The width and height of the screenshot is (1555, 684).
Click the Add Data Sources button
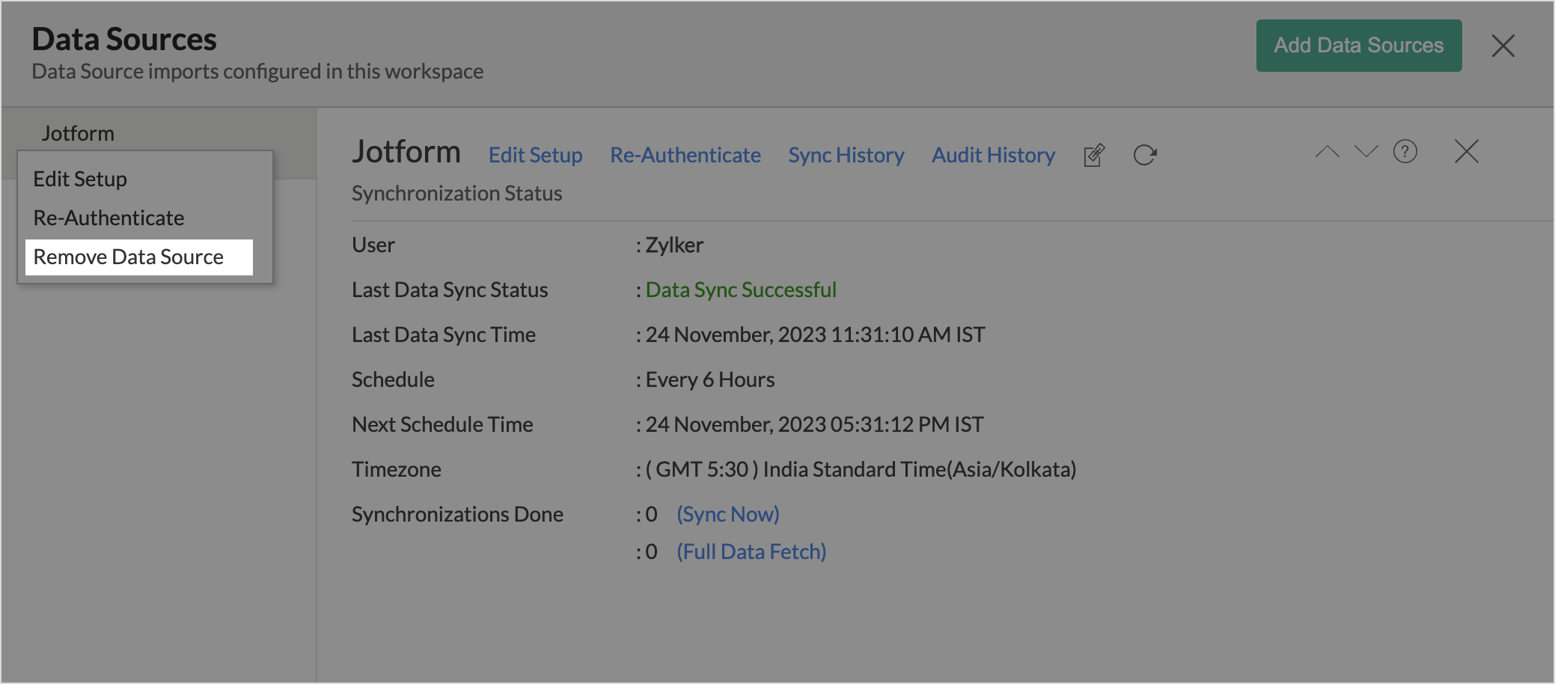tap(1359, 46)
